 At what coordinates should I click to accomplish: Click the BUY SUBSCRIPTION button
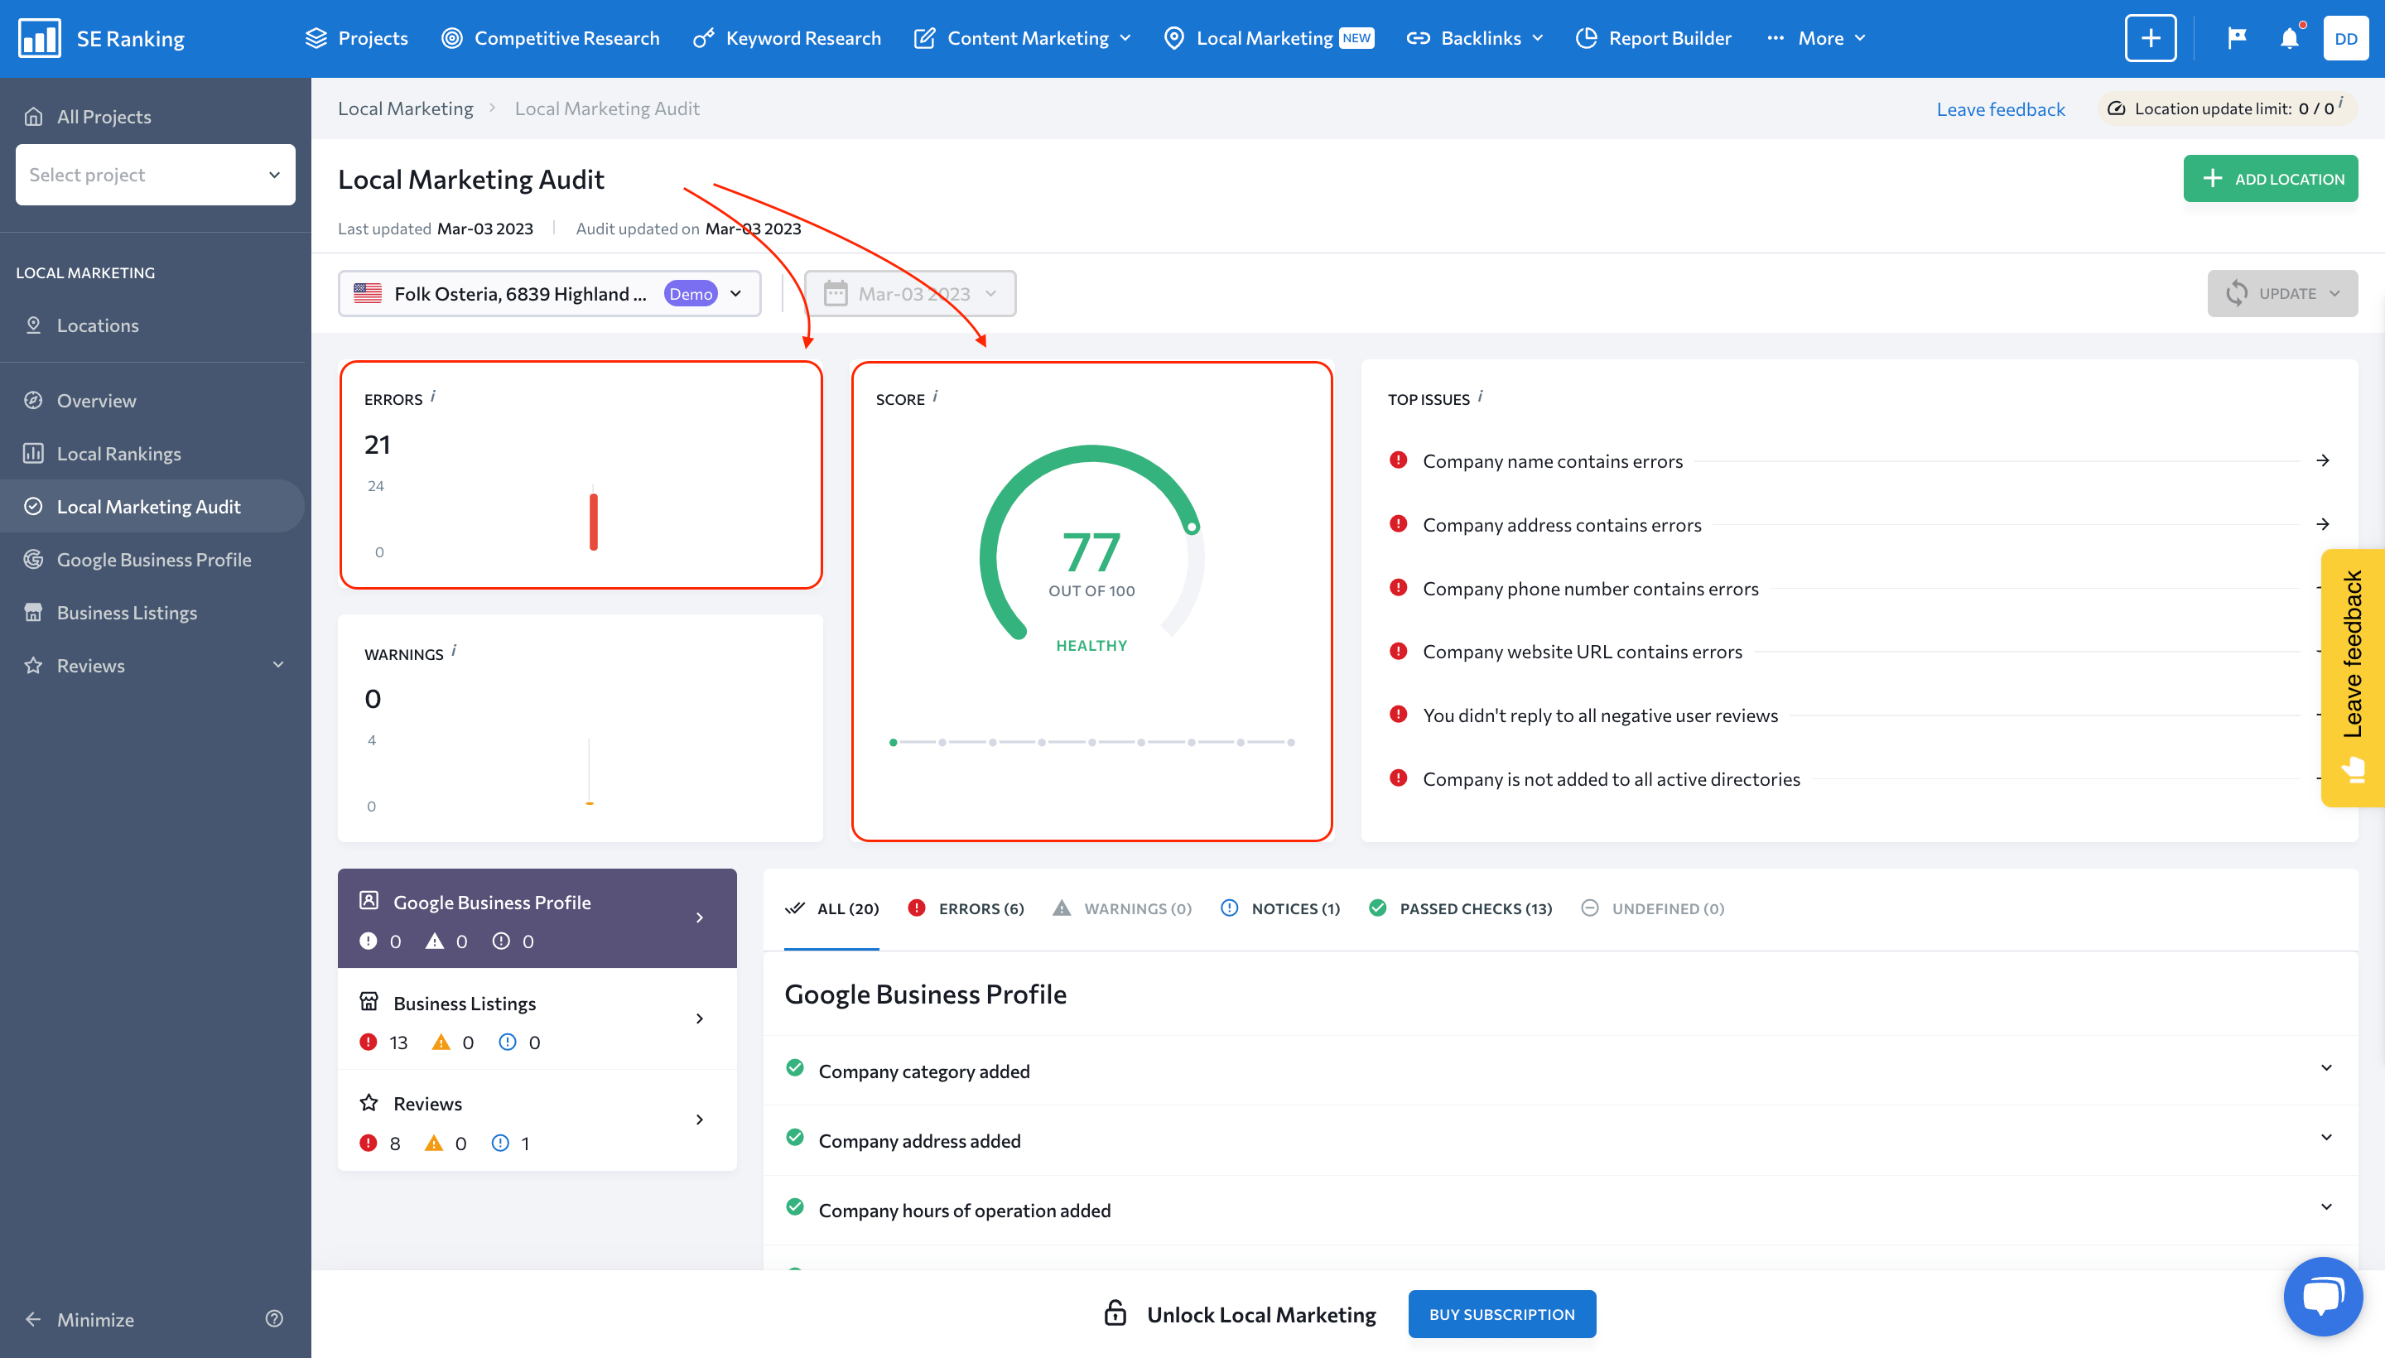[1501, 1313]
